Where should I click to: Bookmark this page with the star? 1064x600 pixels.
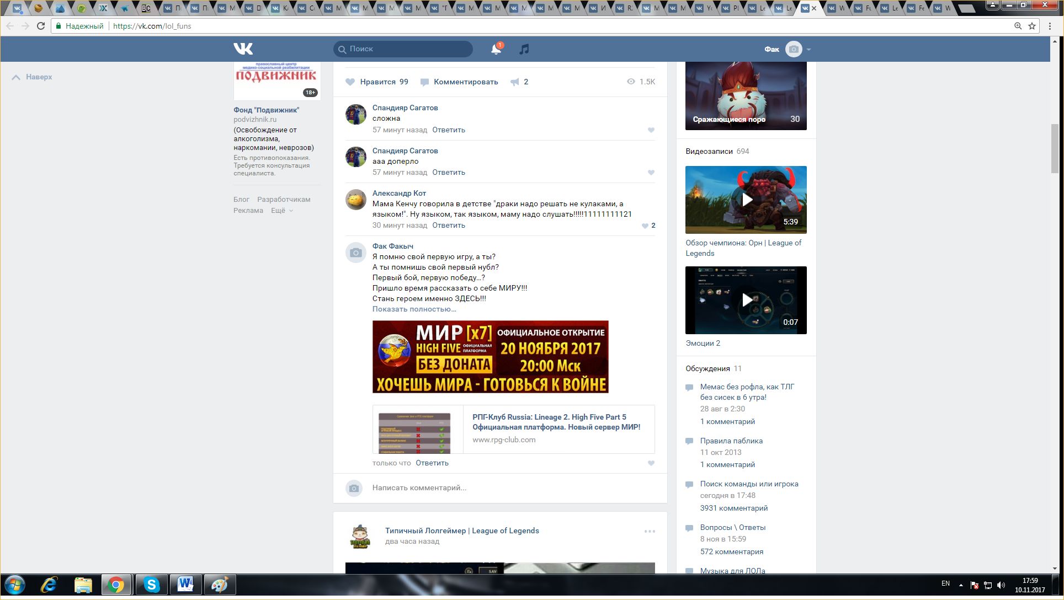1032,26
